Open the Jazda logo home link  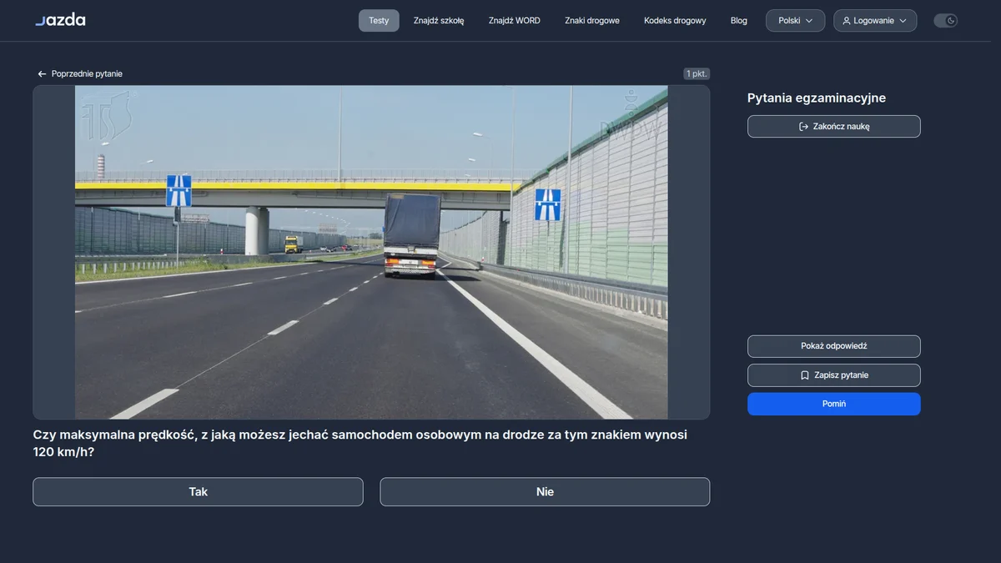pos(60,20)
